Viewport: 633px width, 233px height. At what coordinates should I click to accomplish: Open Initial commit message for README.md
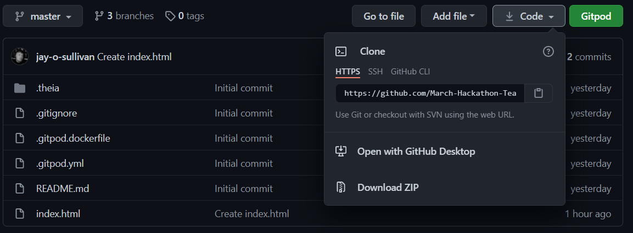(244, 189)
